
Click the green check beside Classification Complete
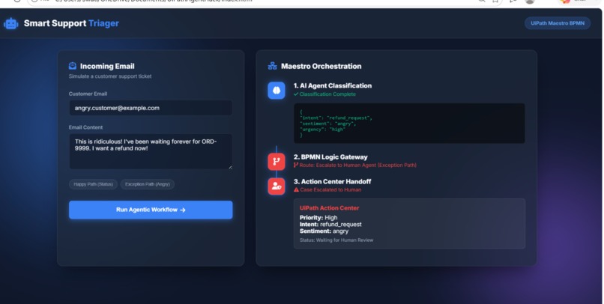[x=296, y=94]
